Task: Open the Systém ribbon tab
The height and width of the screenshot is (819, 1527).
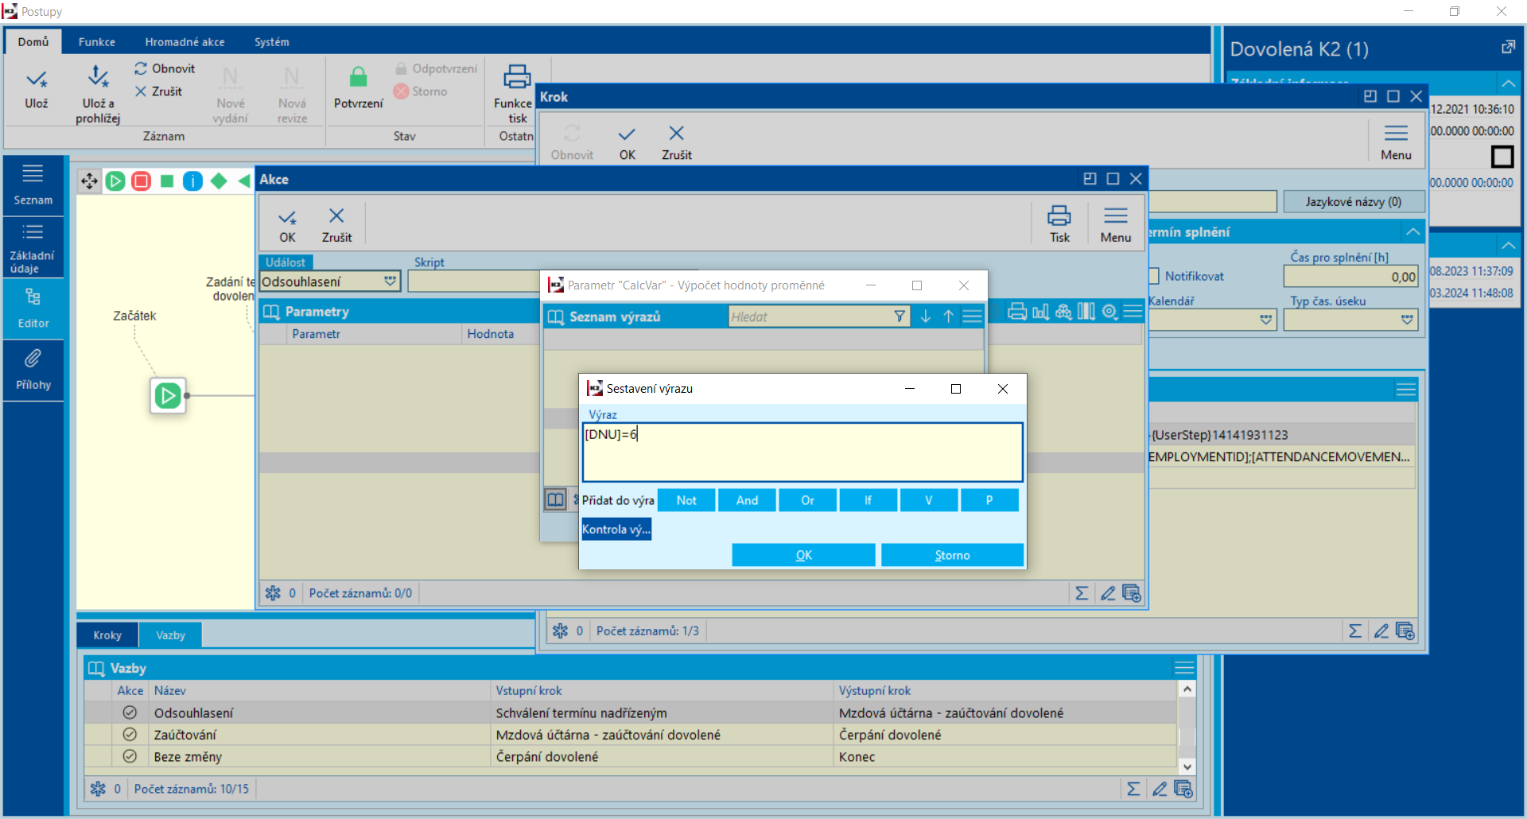Action: click(x=271, y=41)
